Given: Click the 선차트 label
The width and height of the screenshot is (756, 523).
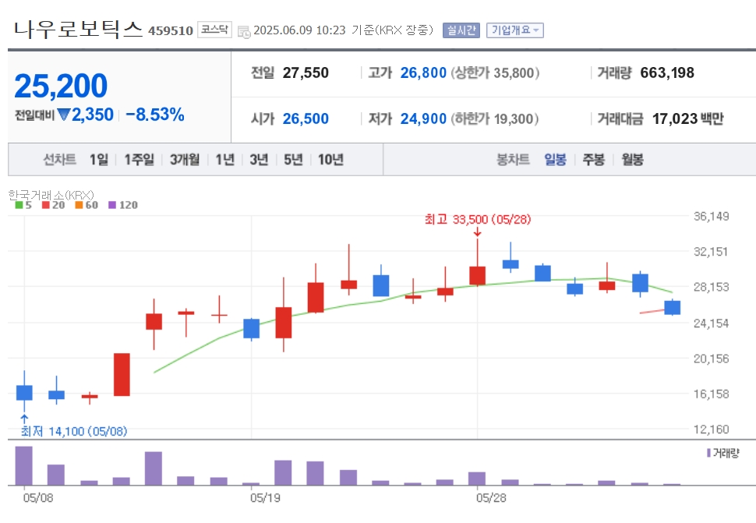Looking at the screenshot, I should pyautogui.click(x=60, y=160).
